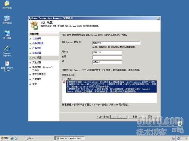
Task: Launch Internet Explorer from the desktop
Action: click(7, 51)
